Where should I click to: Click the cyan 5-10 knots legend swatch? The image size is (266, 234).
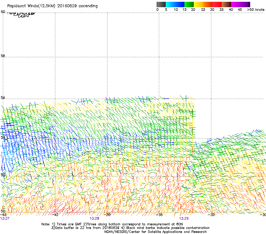coord(170,4)
